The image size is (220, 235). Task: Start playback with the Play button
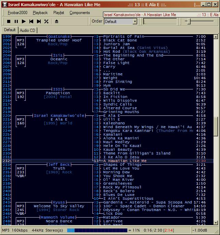pyautogui.click(x=24, y=22)
